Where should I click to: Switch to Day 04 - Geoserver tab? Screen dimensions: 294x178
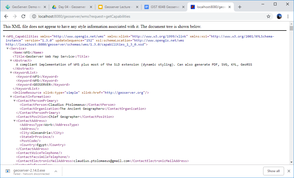click(x=72, y=7)
